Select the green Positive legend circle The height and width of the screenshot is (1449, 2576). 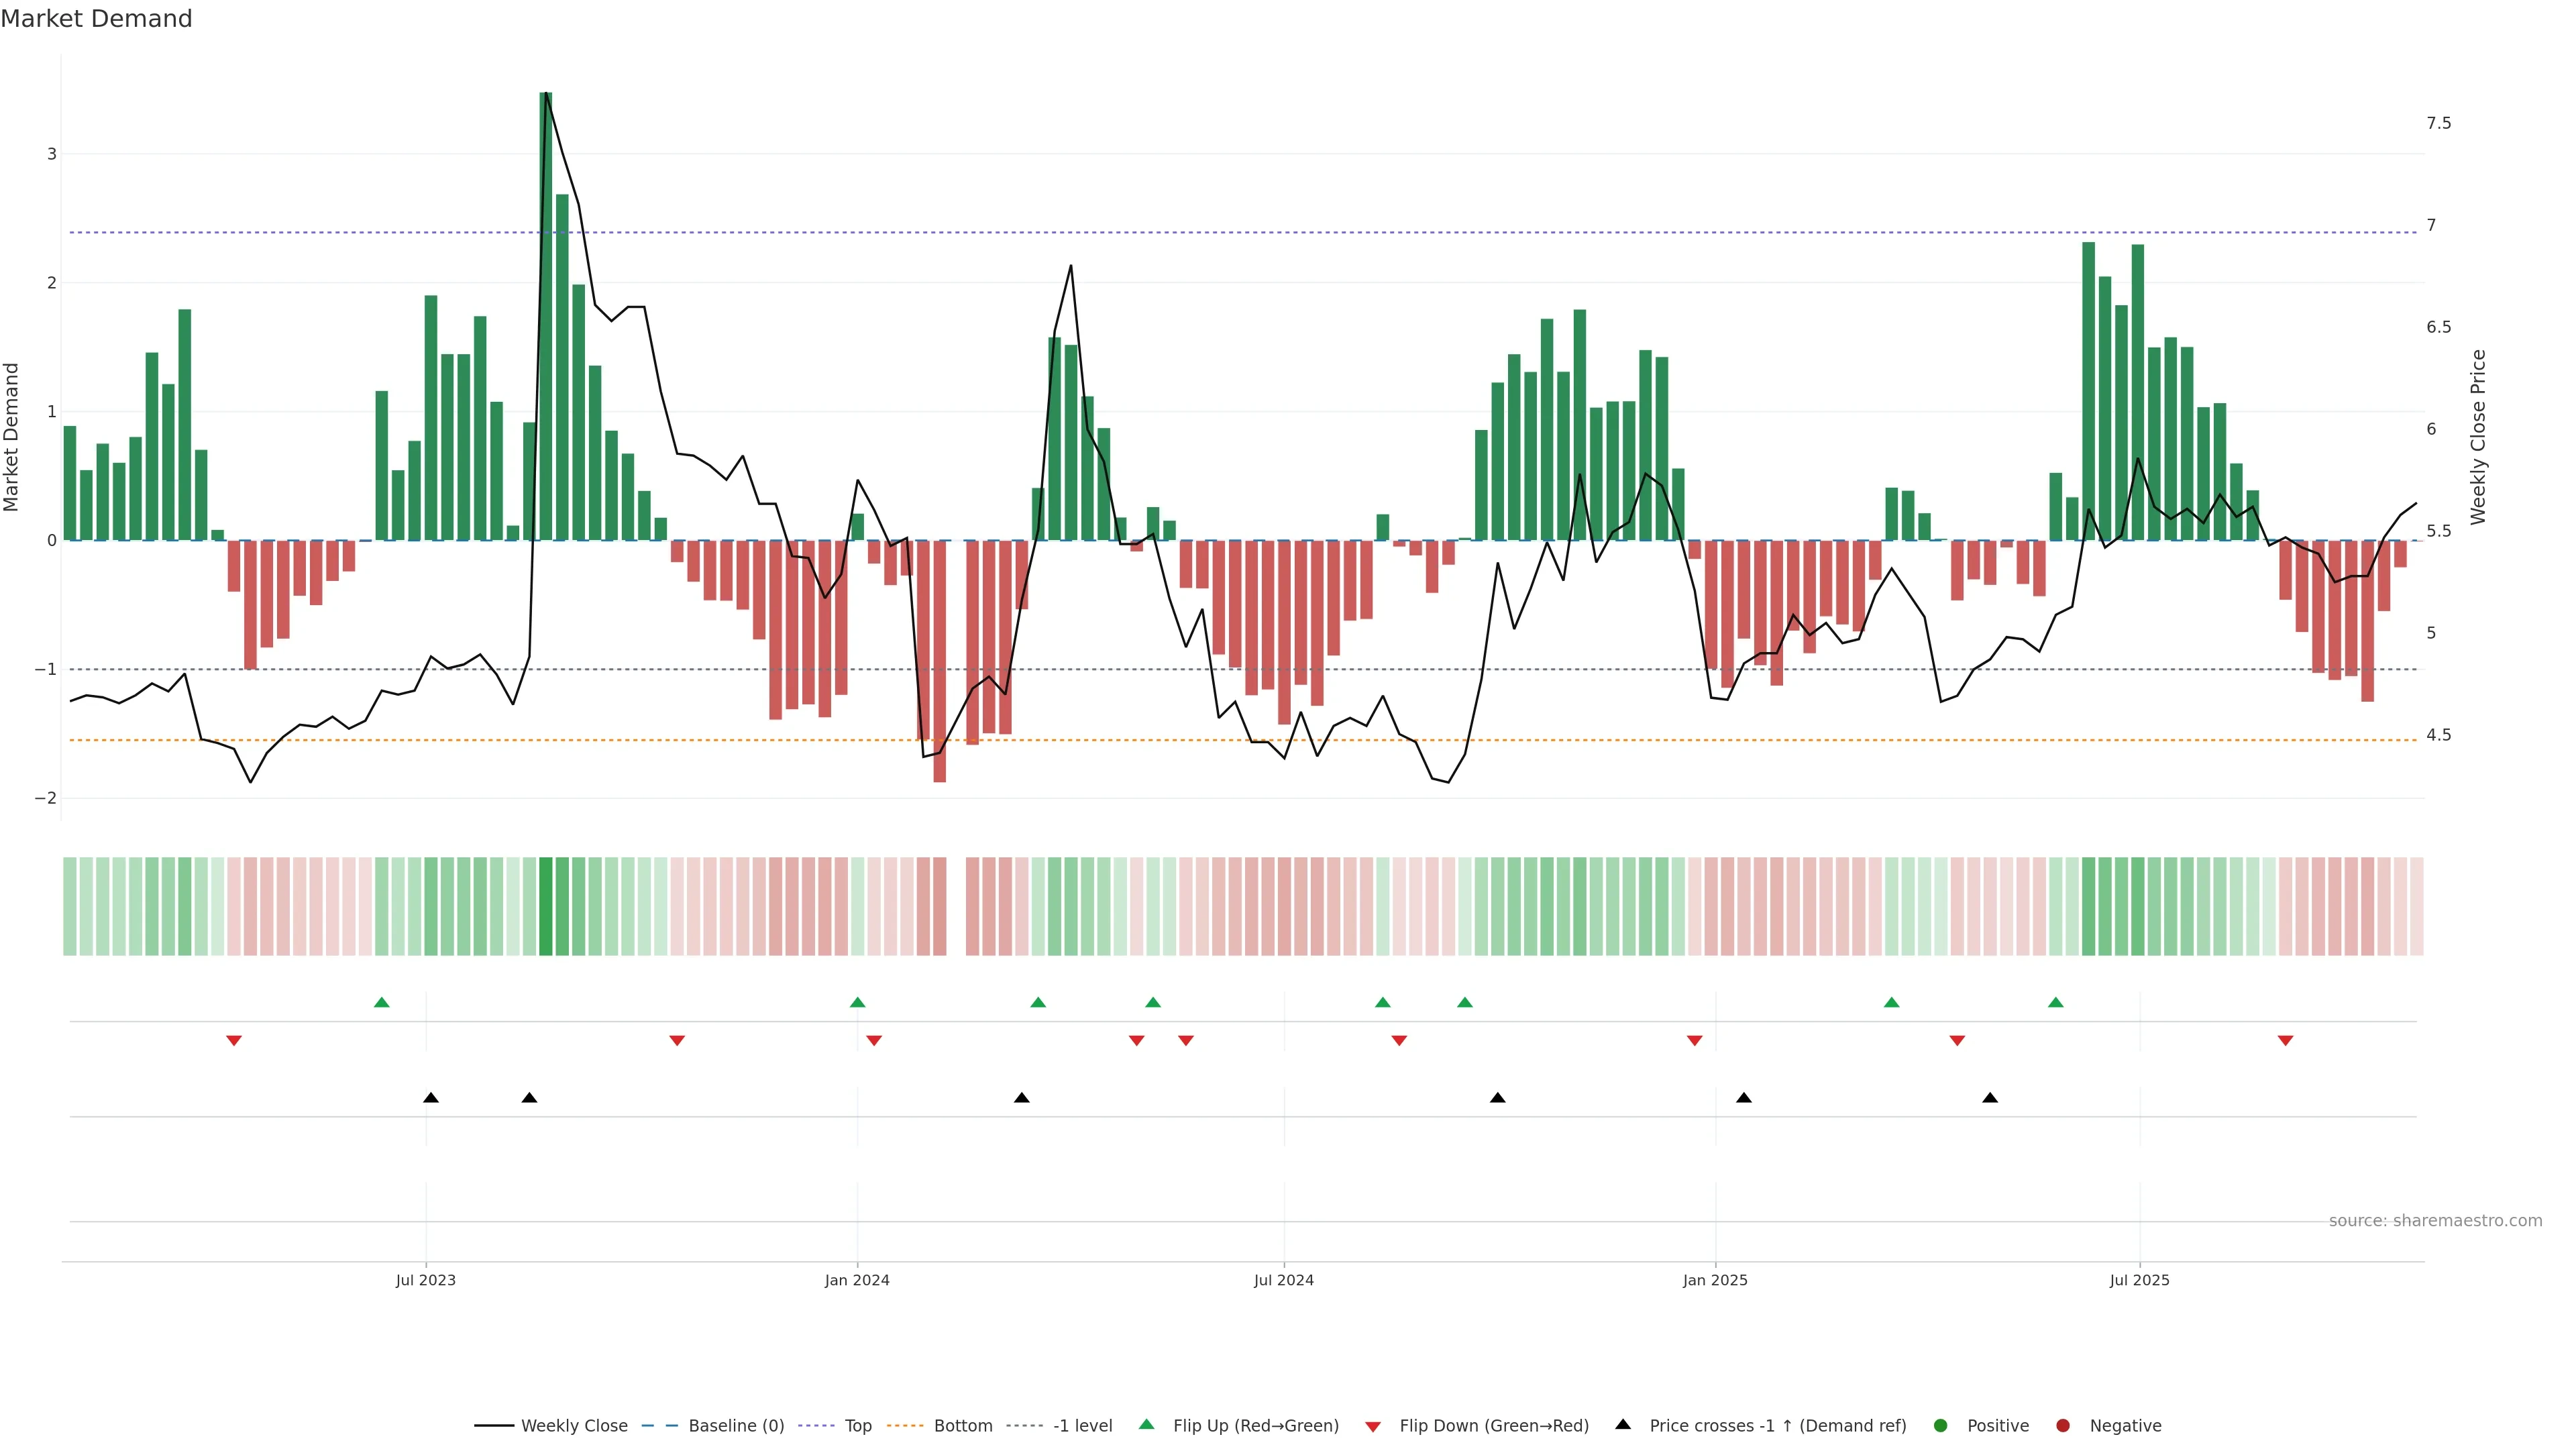pos(1941,1426)
